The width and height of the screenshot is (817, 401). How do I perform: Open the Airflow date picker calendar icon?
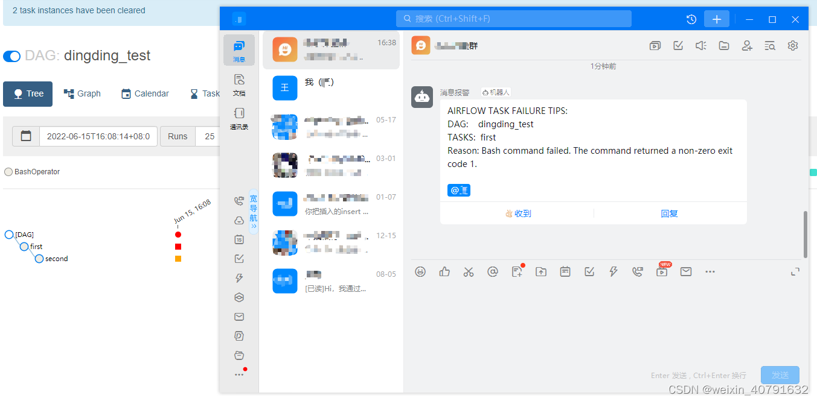(x=26, y=136)
